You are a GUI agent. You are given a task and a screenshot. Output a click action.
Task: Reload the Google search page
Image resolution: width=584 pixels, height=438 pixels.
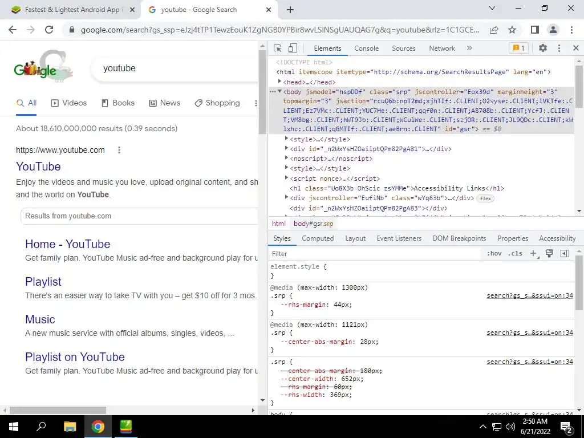pyautogui.click(x=49, y=30)
